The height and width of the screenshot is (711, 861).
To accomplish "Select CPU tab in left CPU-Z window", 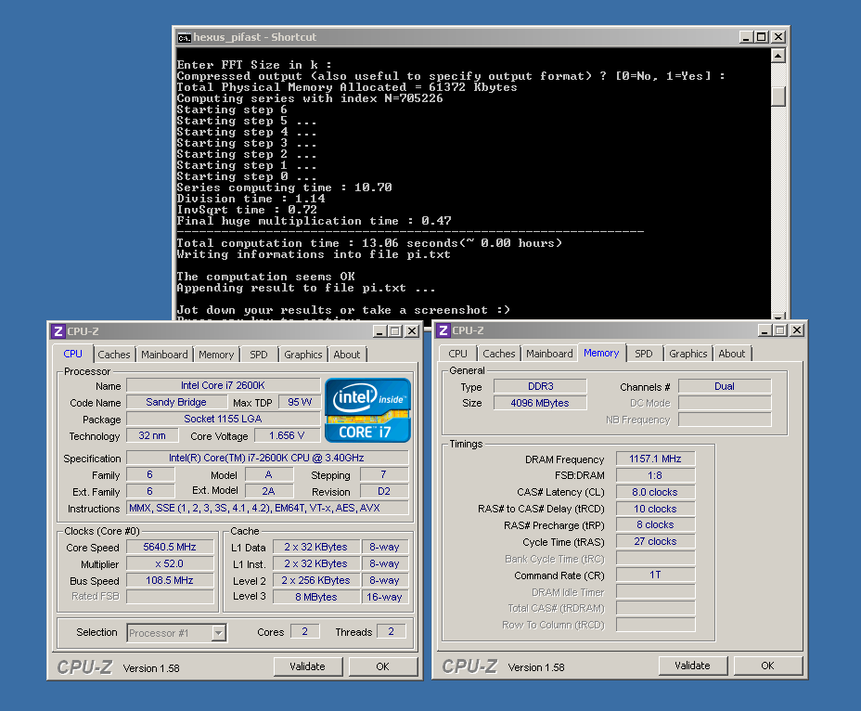I will [72, 354].
